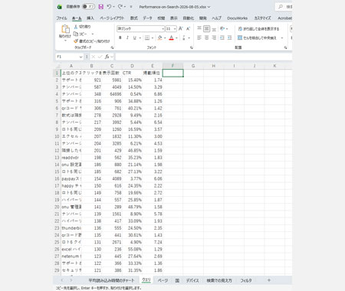This screenshot has width=345, height=291.
Task: Undo the last action
Action: pyautogui.click(x=109, y=7)
